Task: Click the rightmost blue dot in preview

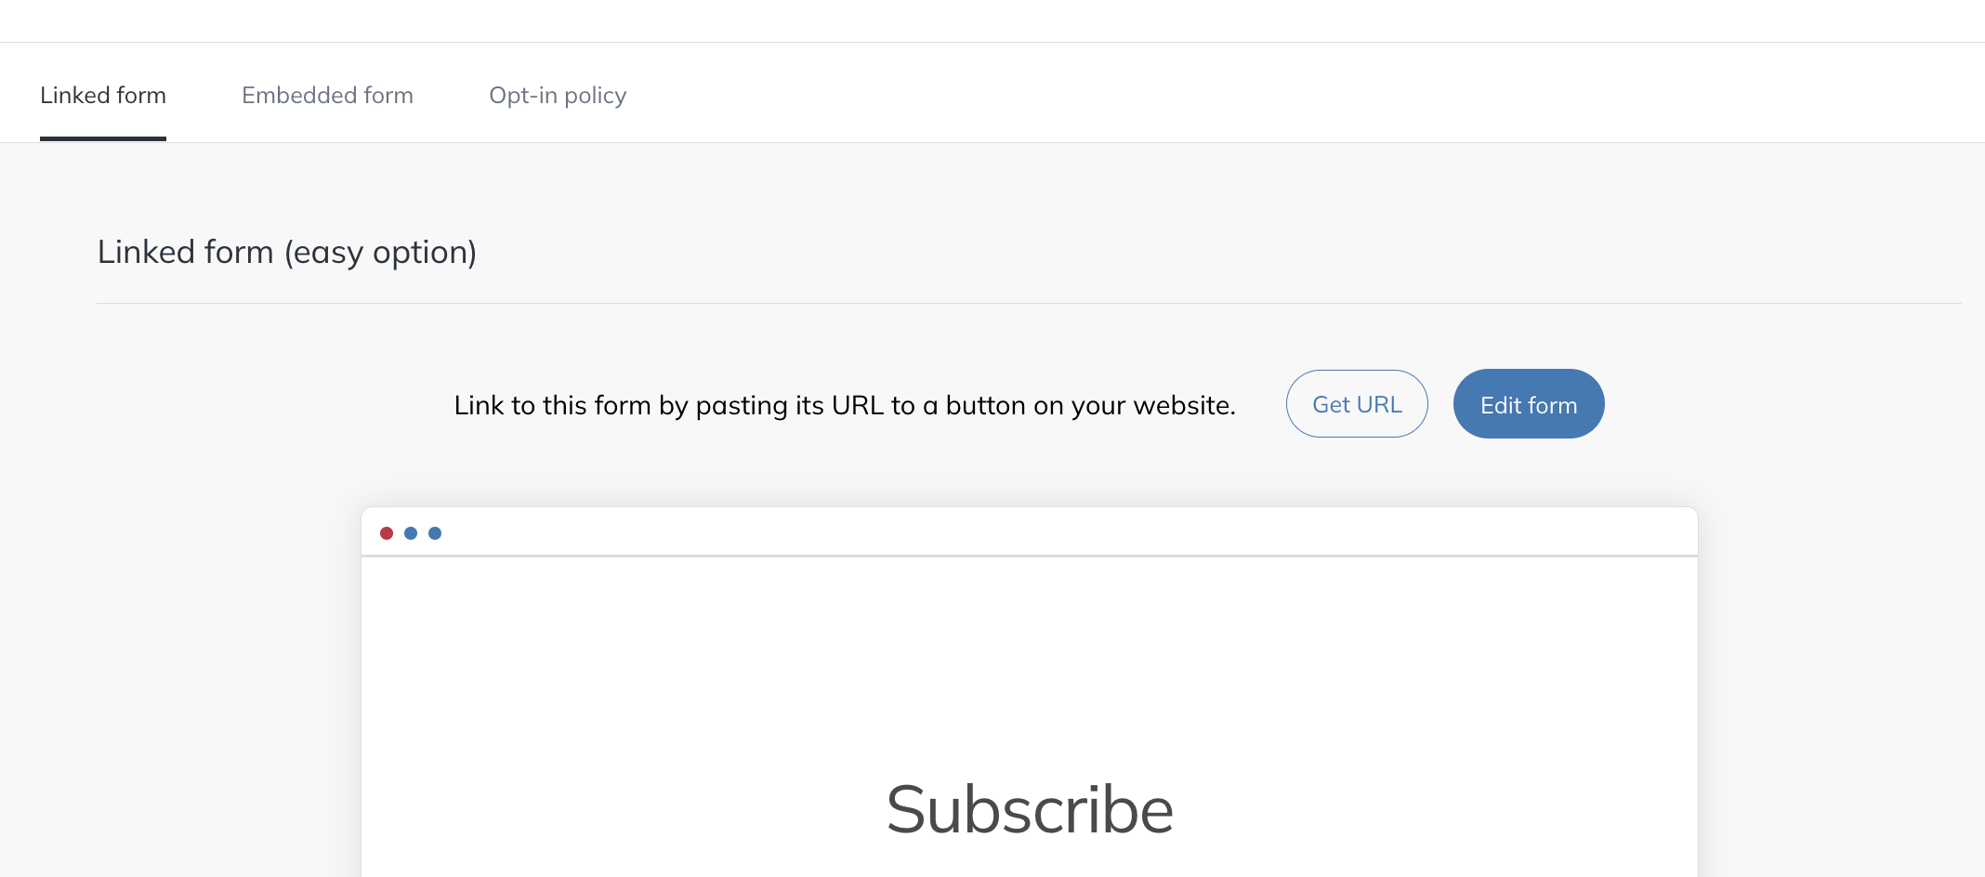Action: 435,533
